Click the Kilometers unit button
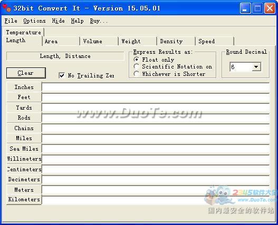 [24, 200]
